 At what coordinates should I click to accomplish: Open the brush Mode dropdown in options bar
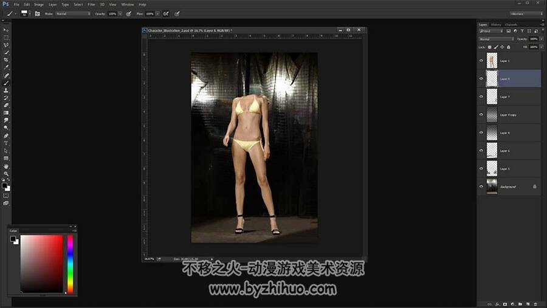coord(73,13)
